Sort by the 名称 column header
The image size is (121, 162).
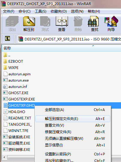click(x=61, y=48)
